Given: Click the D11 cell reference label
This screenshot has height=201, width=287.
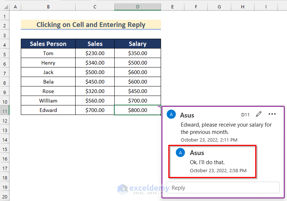Looking at the screenshot, I should click(245, 115).
